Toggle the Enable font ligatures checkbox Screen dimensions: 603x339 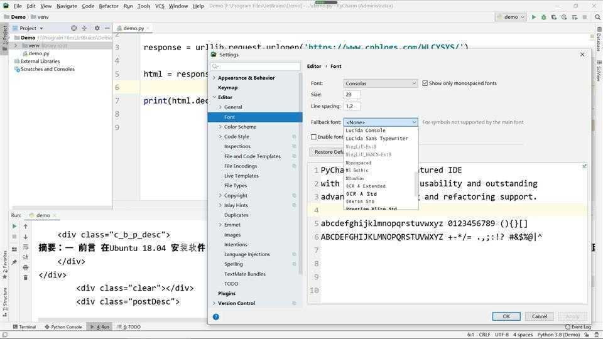(x=314, y=137)
